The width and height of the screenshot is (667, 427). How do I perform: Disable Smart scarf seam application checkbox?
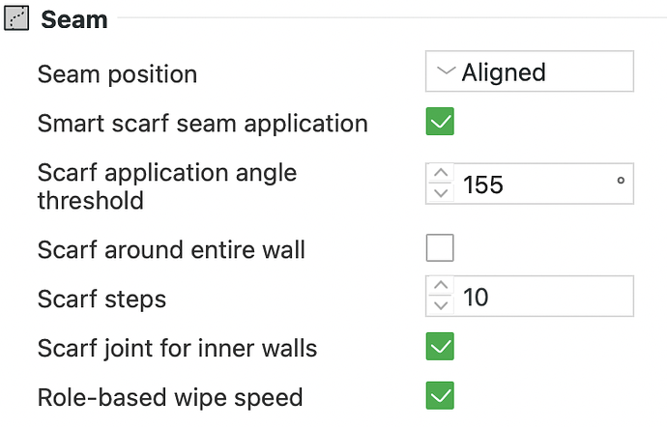[x=440, y=122]
